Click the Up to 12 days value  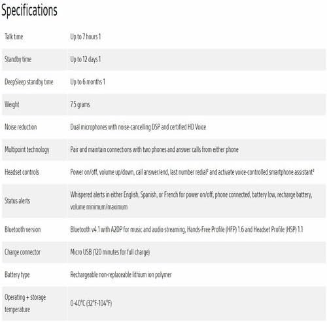point(85,60)
